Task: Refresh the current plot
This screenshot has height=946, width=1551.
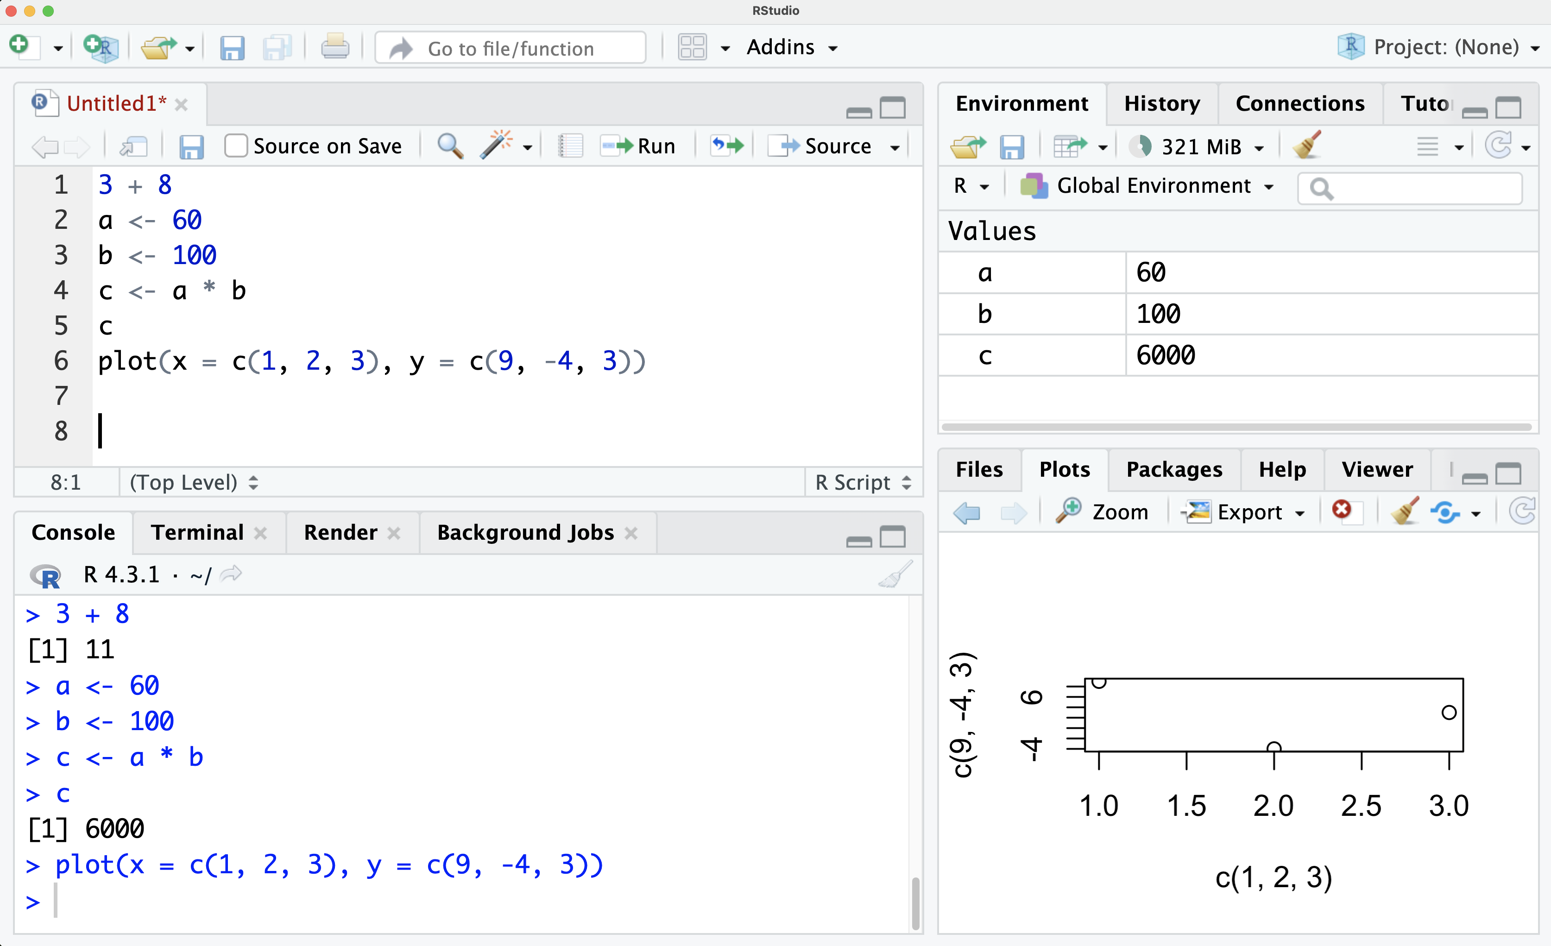Action: (x=1522, y=511)
